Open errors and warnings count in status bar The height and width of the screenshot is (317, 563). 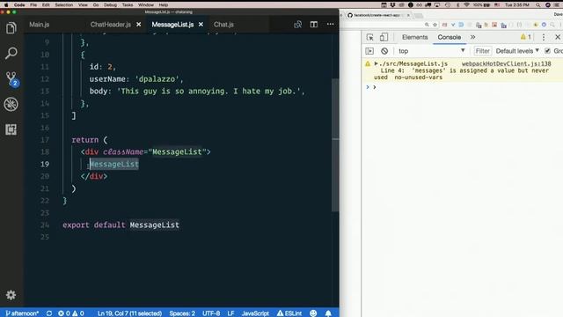coord(71,313)
